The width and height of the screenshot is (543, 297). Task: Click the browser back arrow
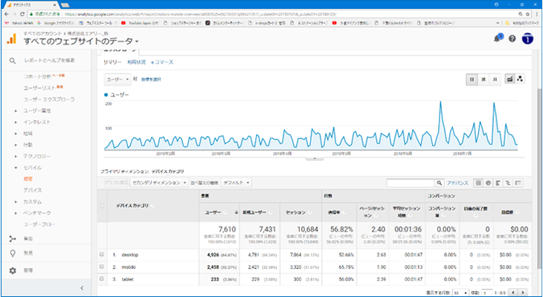point(7,14)
